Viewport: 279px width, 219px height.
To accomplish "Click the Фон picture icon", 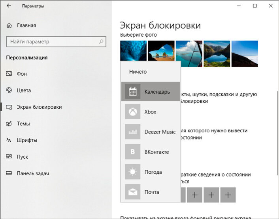I will coord(9,73).
